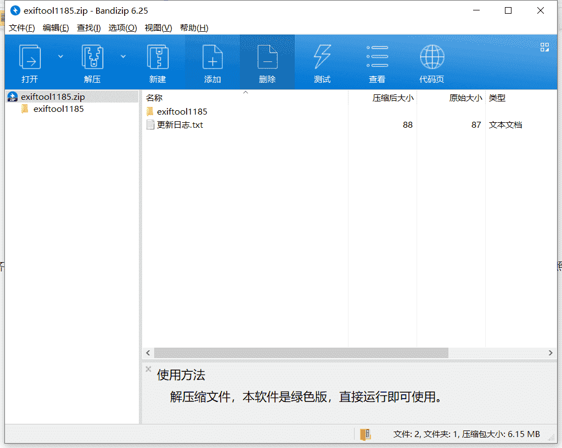This screenshot has height=448, width=562.
Task: Open the 帮助(H) menu
Action: (x=194, y=28)
